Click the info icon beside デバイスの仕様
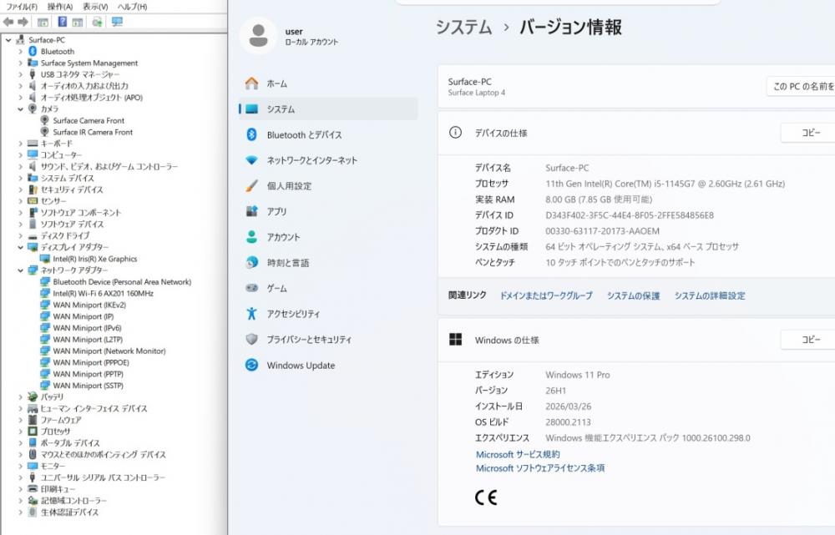Image resolution: width=835 pixels, height=535 pixels. [x=455, y=133]
